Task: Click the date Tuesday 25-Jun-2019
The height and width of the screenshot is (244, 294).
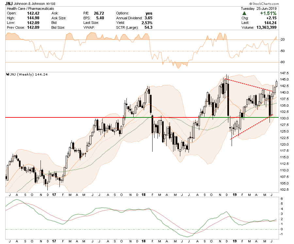Action: click(259, 9)
